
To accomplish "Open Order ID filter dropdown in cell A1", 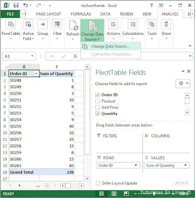I will [x=36, y=73].
